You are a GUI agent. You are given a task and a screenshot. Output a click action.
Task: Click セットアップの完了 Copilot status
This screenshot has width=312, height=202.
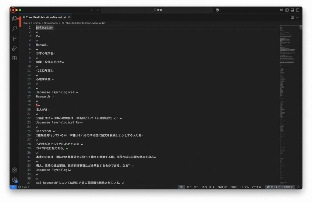pos(280,187)
